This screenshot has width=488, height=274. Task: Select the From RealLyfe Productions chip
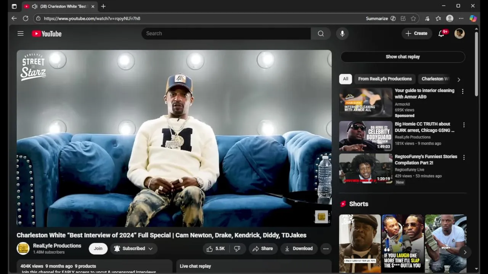tap(385, 79)
